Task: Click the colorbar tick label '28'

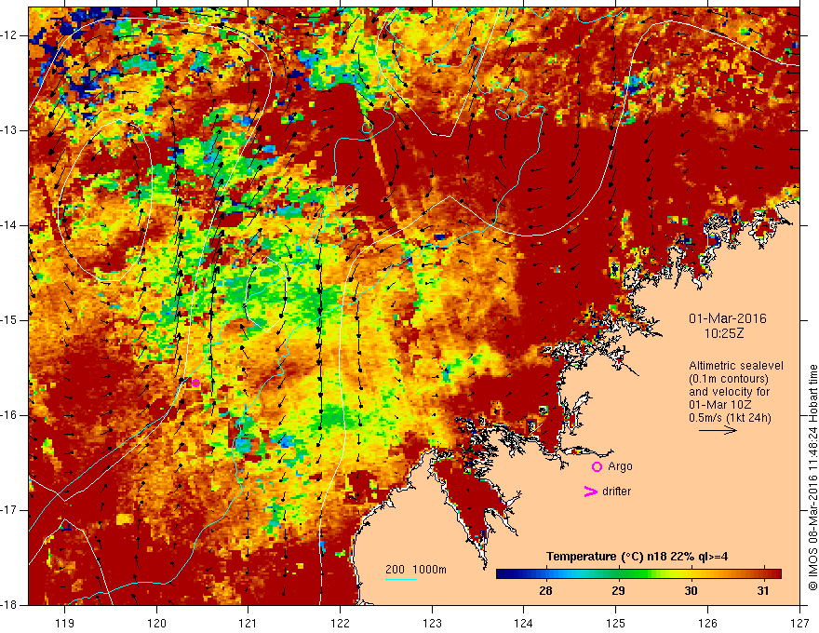Action: 545,591
